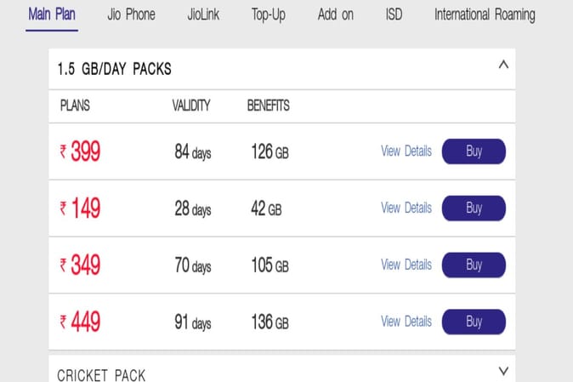Screen dimensions: 573x382
Task: Buy the ₹449 plan
Action: coord(474,322)
